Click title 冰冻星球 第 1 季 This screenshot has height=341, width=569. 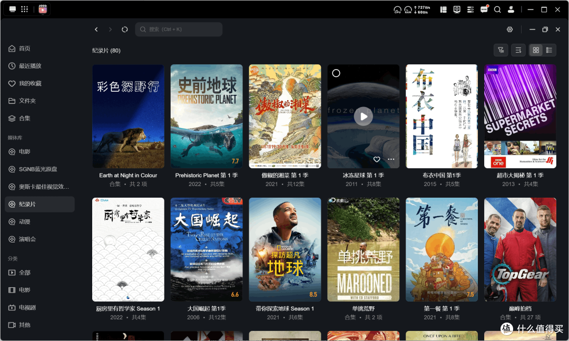pyautogui.click(x=363, y=176)
